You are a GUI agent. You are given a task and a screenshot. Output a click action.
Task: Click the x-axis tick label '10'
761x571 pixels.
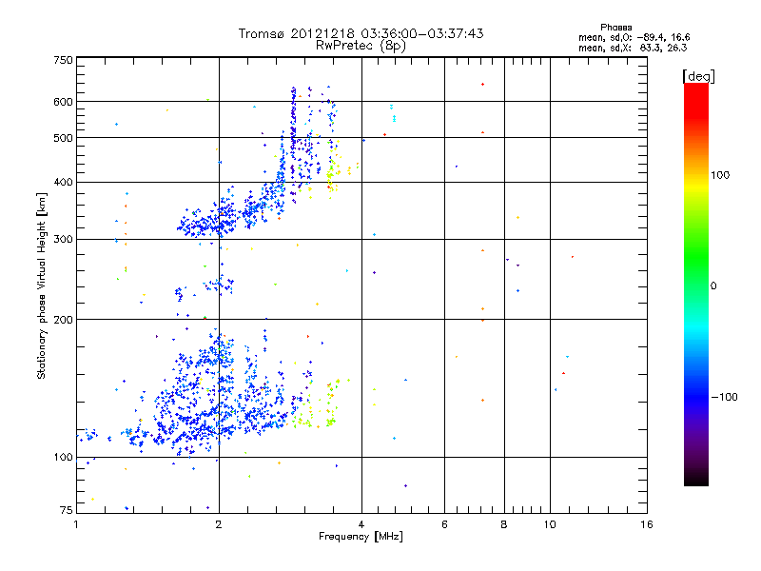coord(550,524)
